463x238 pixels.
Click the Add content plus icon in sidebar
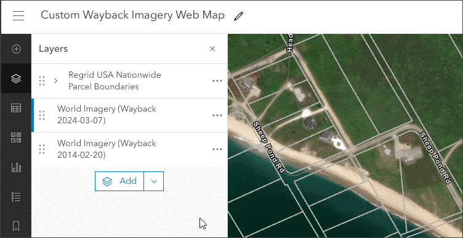(x=16, y=49)
